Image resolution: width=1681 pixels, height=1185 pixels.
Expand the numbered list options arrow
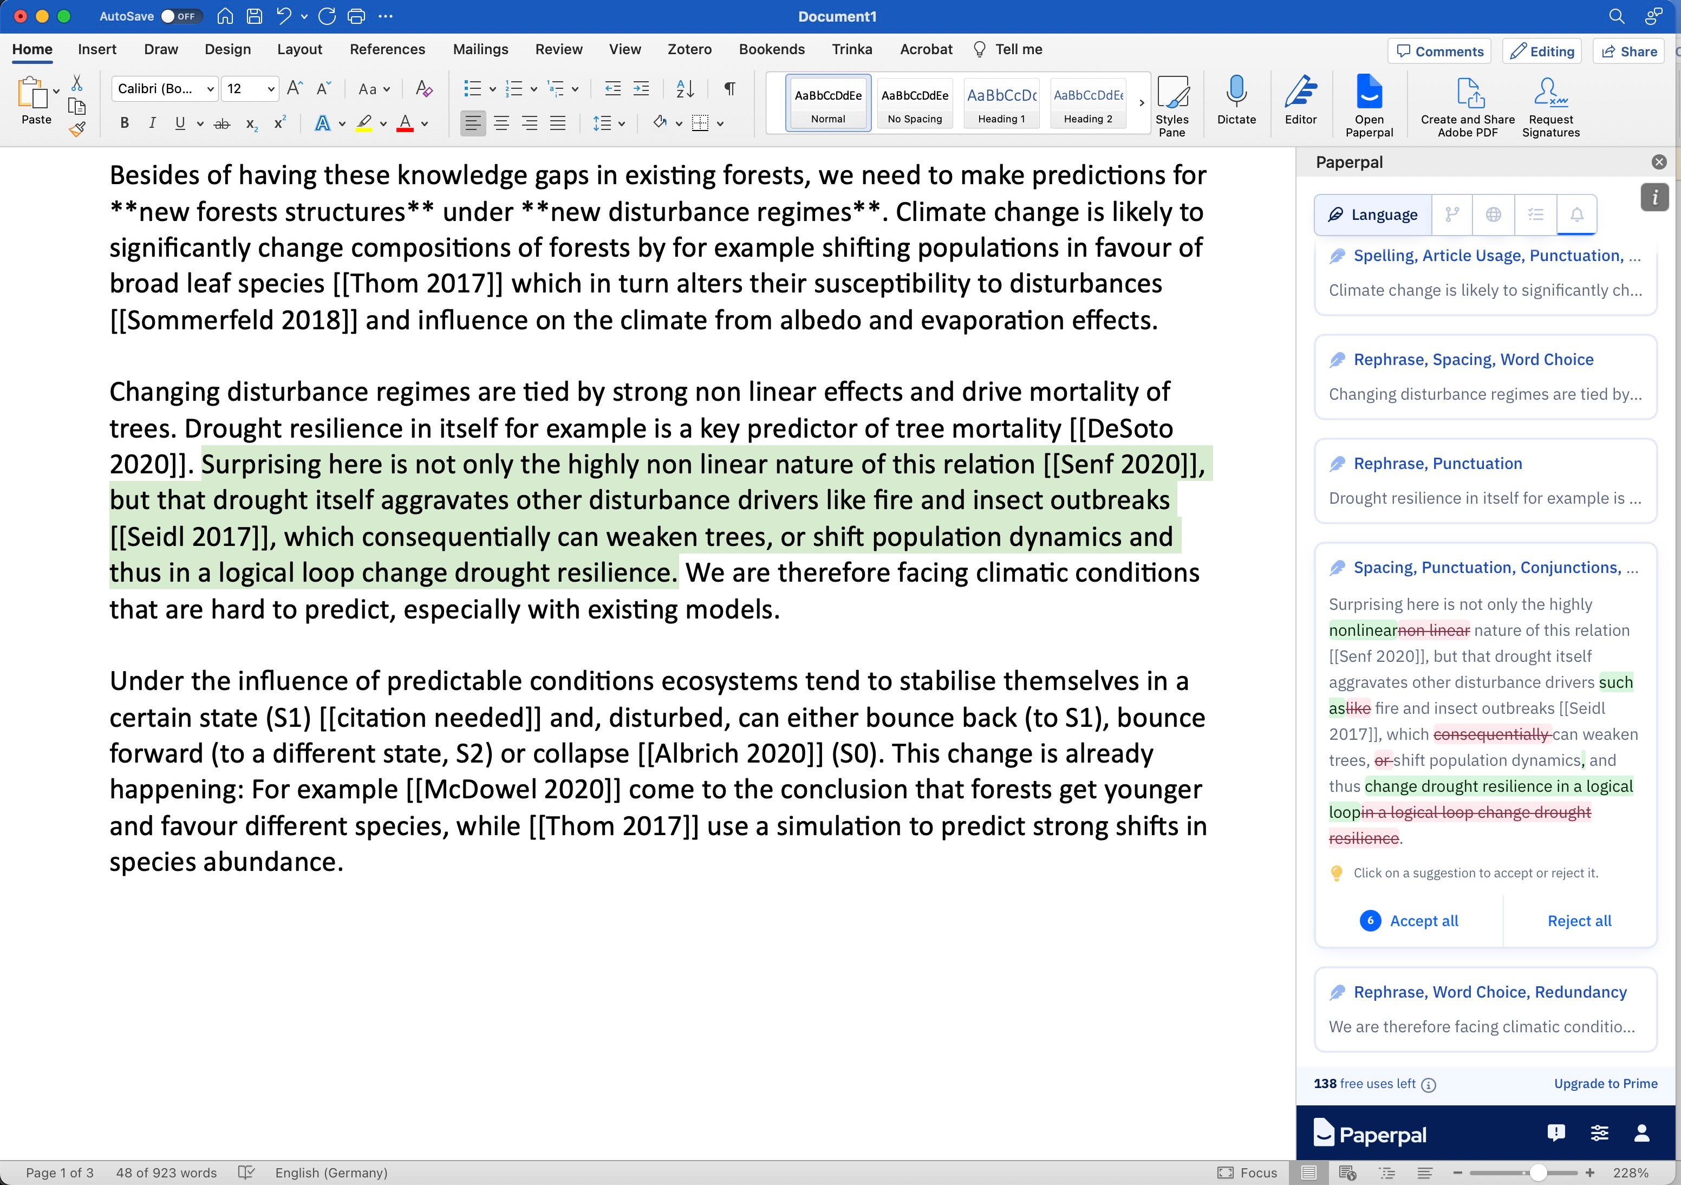click(x=534, y=89)
